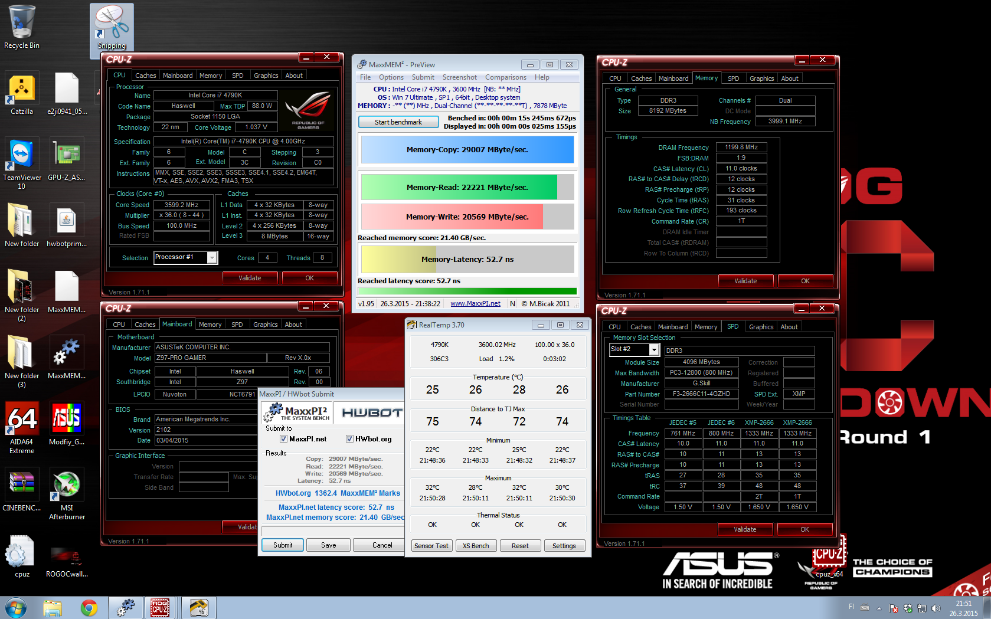Open the cpuz desktop file

(x=22, y=556)
